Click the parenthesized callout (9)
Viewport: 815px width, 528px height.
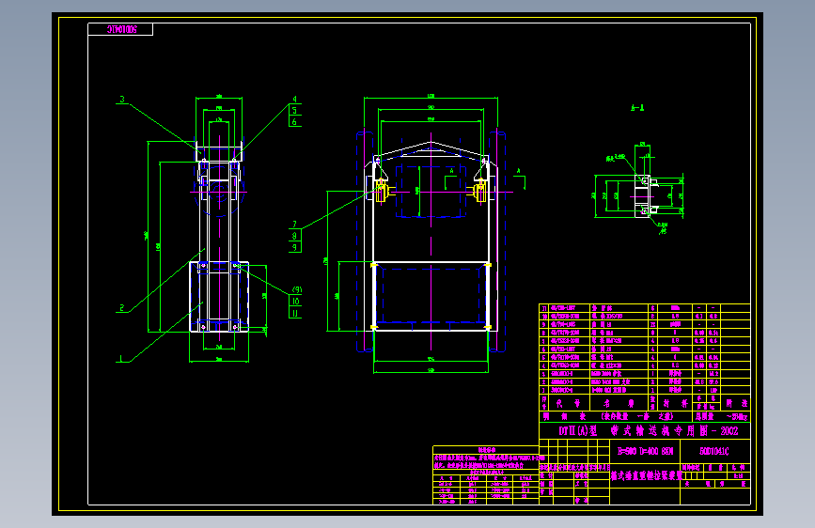tap(296, 289)
